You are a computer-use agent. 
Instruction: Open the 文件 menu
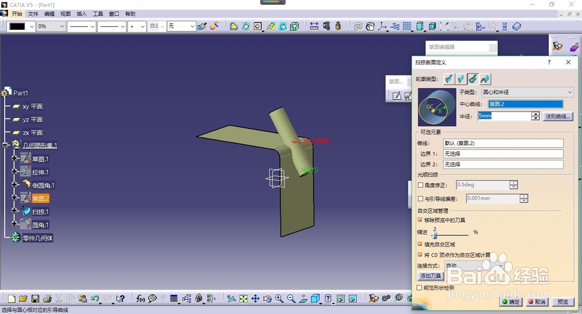(33, 14)
